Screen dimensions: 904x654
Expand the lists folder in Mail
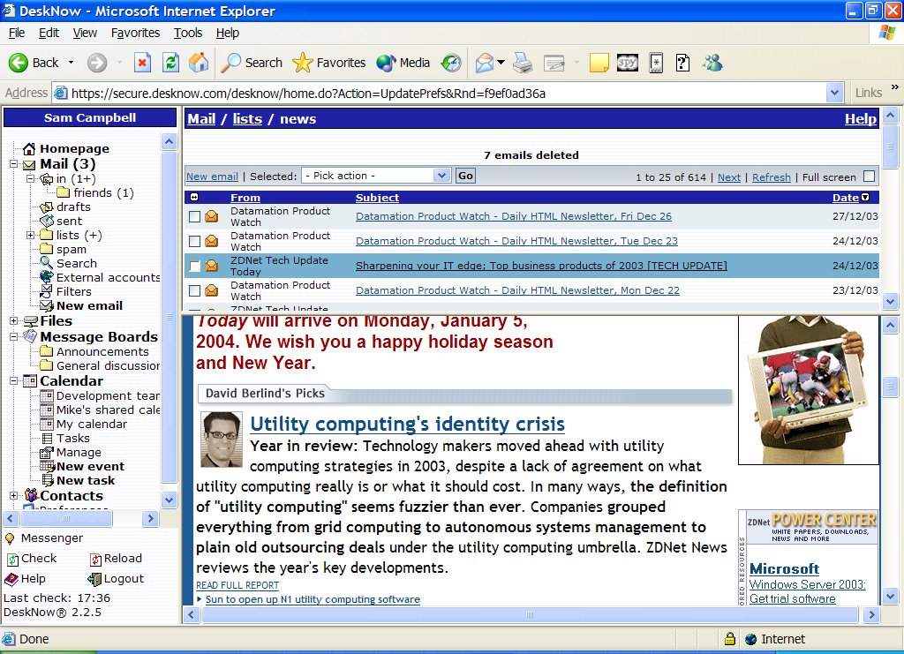tap(31, 236)
